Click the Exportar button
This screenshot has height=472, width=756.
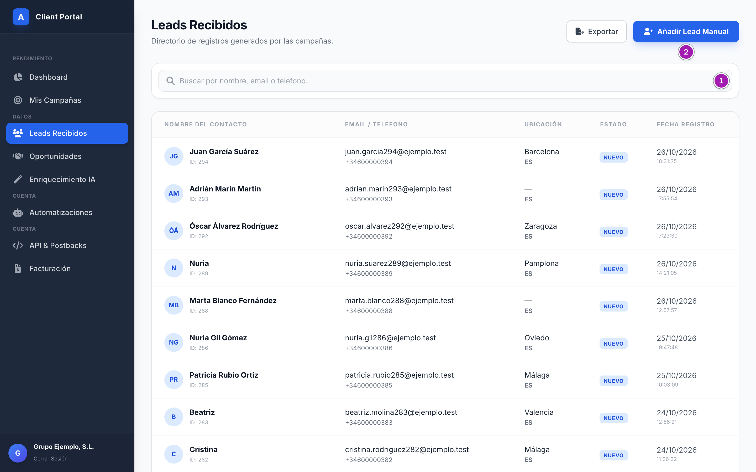596,31
